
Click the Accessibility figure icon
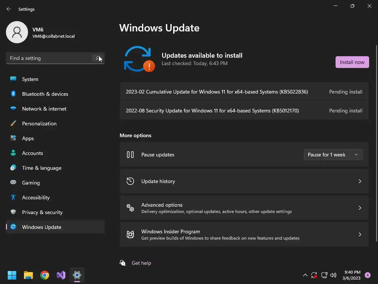point(13,197)
